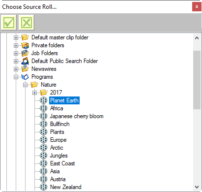Select the Programs label
202x192 pixels.
[42, 77]
